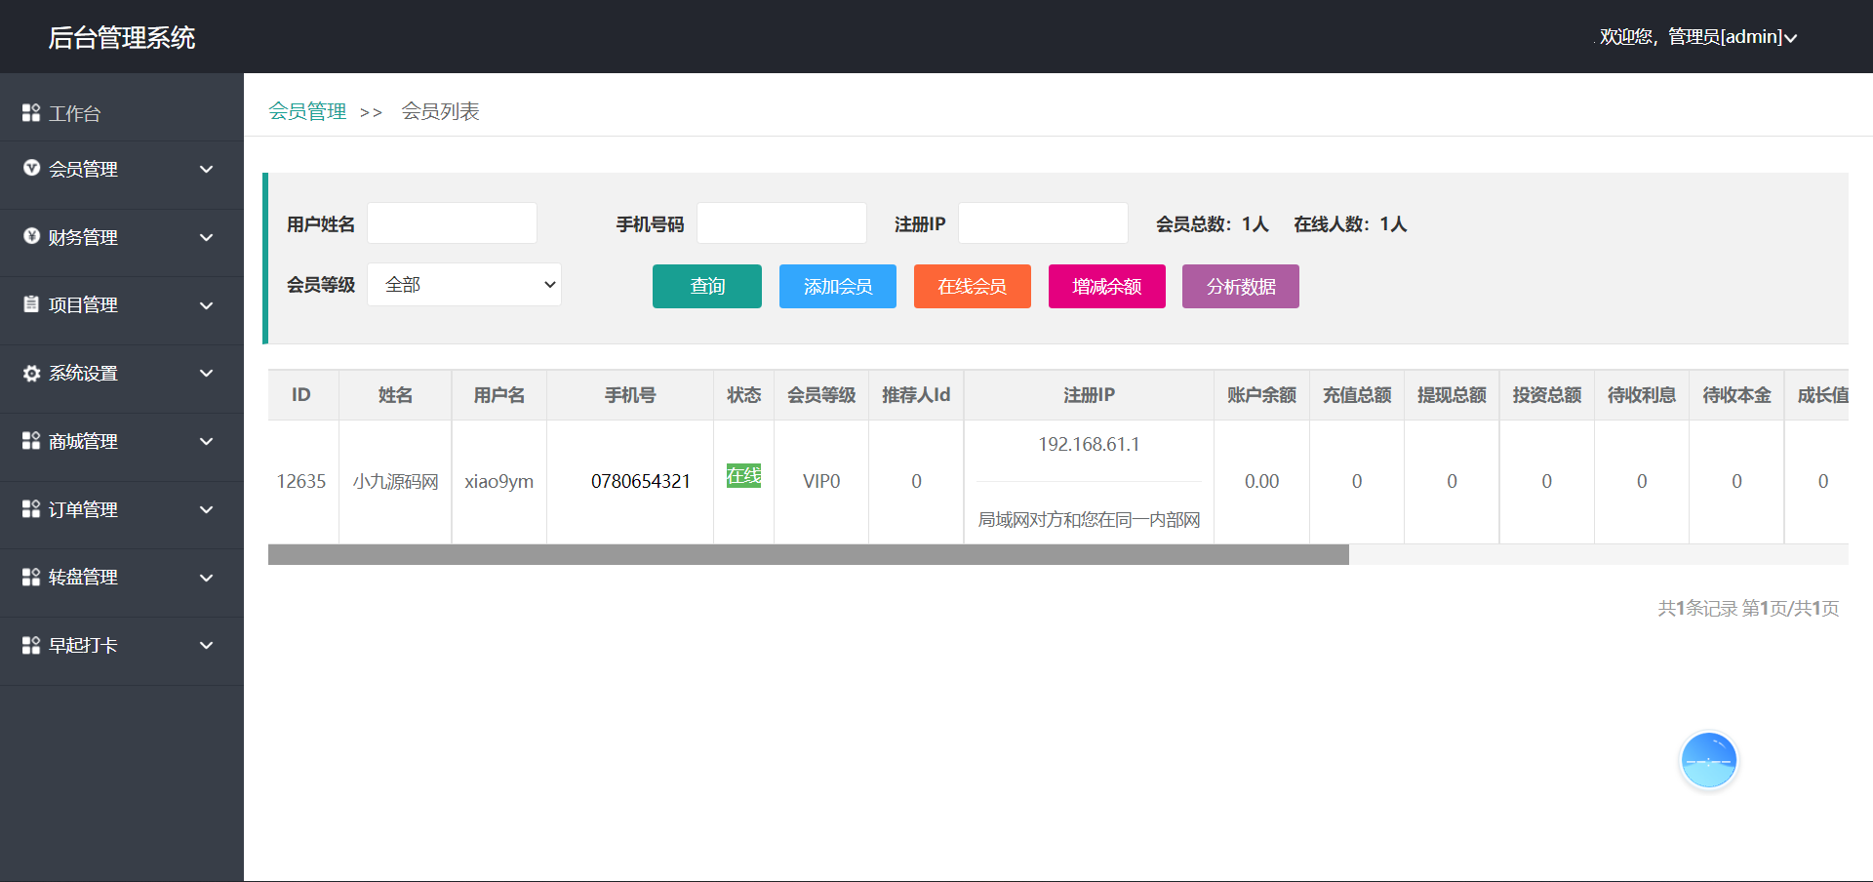The image size is (1873, 882).
Task: Expand the 转盘管理 menu chevron
Action: tap(207, 578)
